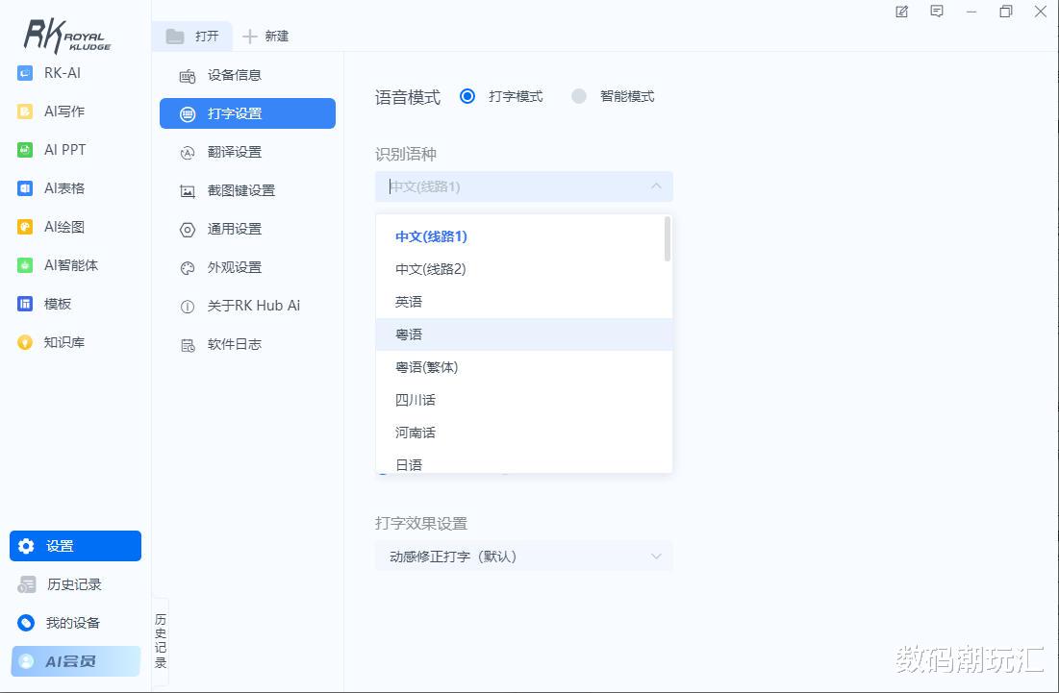Image resolution: width=1059 pixels, height=693 pixels.
Task: Collapse the 识别语种 dropdown
Action: click(524, 186)
